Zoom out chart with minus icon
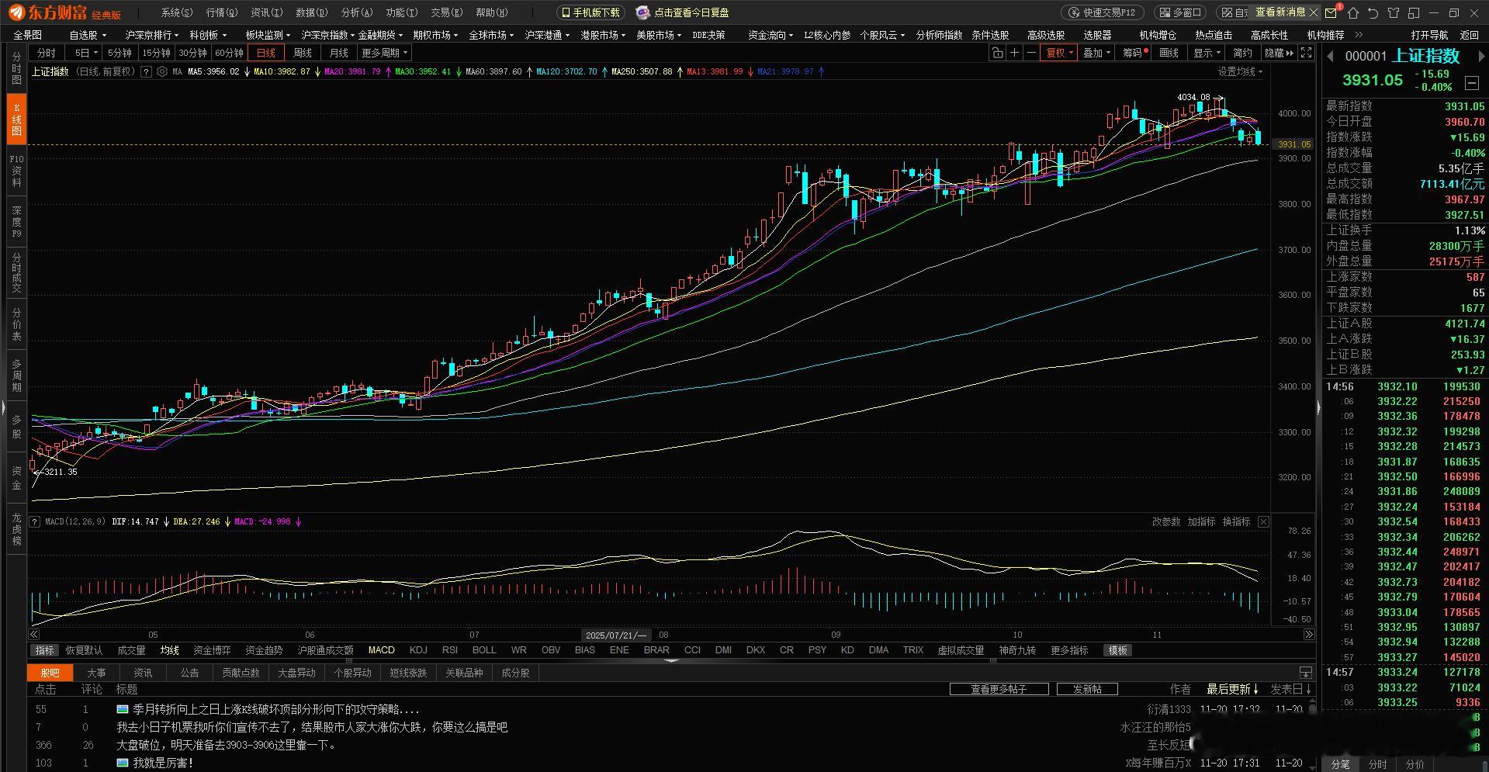 [1031, 53]
